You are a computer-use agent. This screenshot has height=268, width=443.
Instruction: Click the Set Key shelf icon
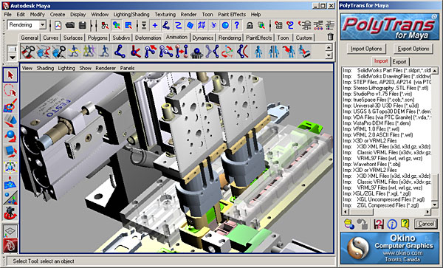point(28,52)
